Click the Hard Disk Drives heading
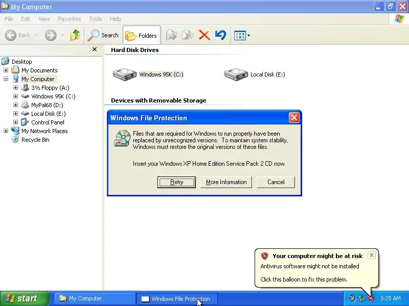The height and width of the screenshot is (306, 409). click(x=134, y=50)
